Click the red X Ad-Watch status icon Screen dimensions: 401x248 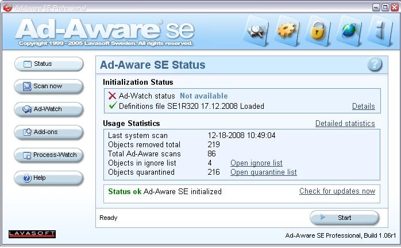(112, 96)
